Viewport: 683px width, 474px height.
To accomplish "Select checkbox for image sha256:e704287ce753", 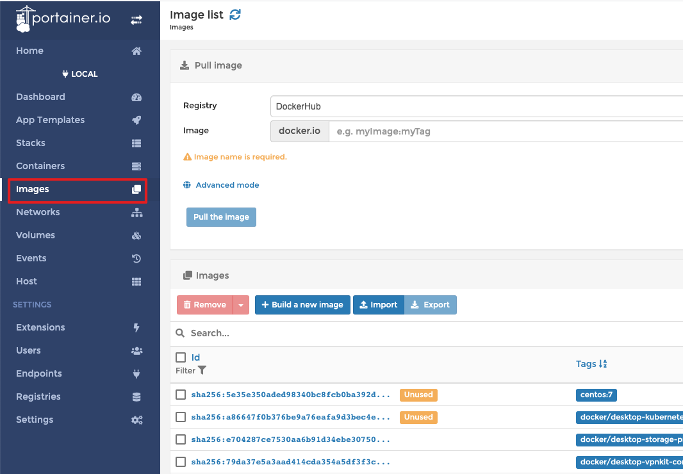I will pos(181,439).
